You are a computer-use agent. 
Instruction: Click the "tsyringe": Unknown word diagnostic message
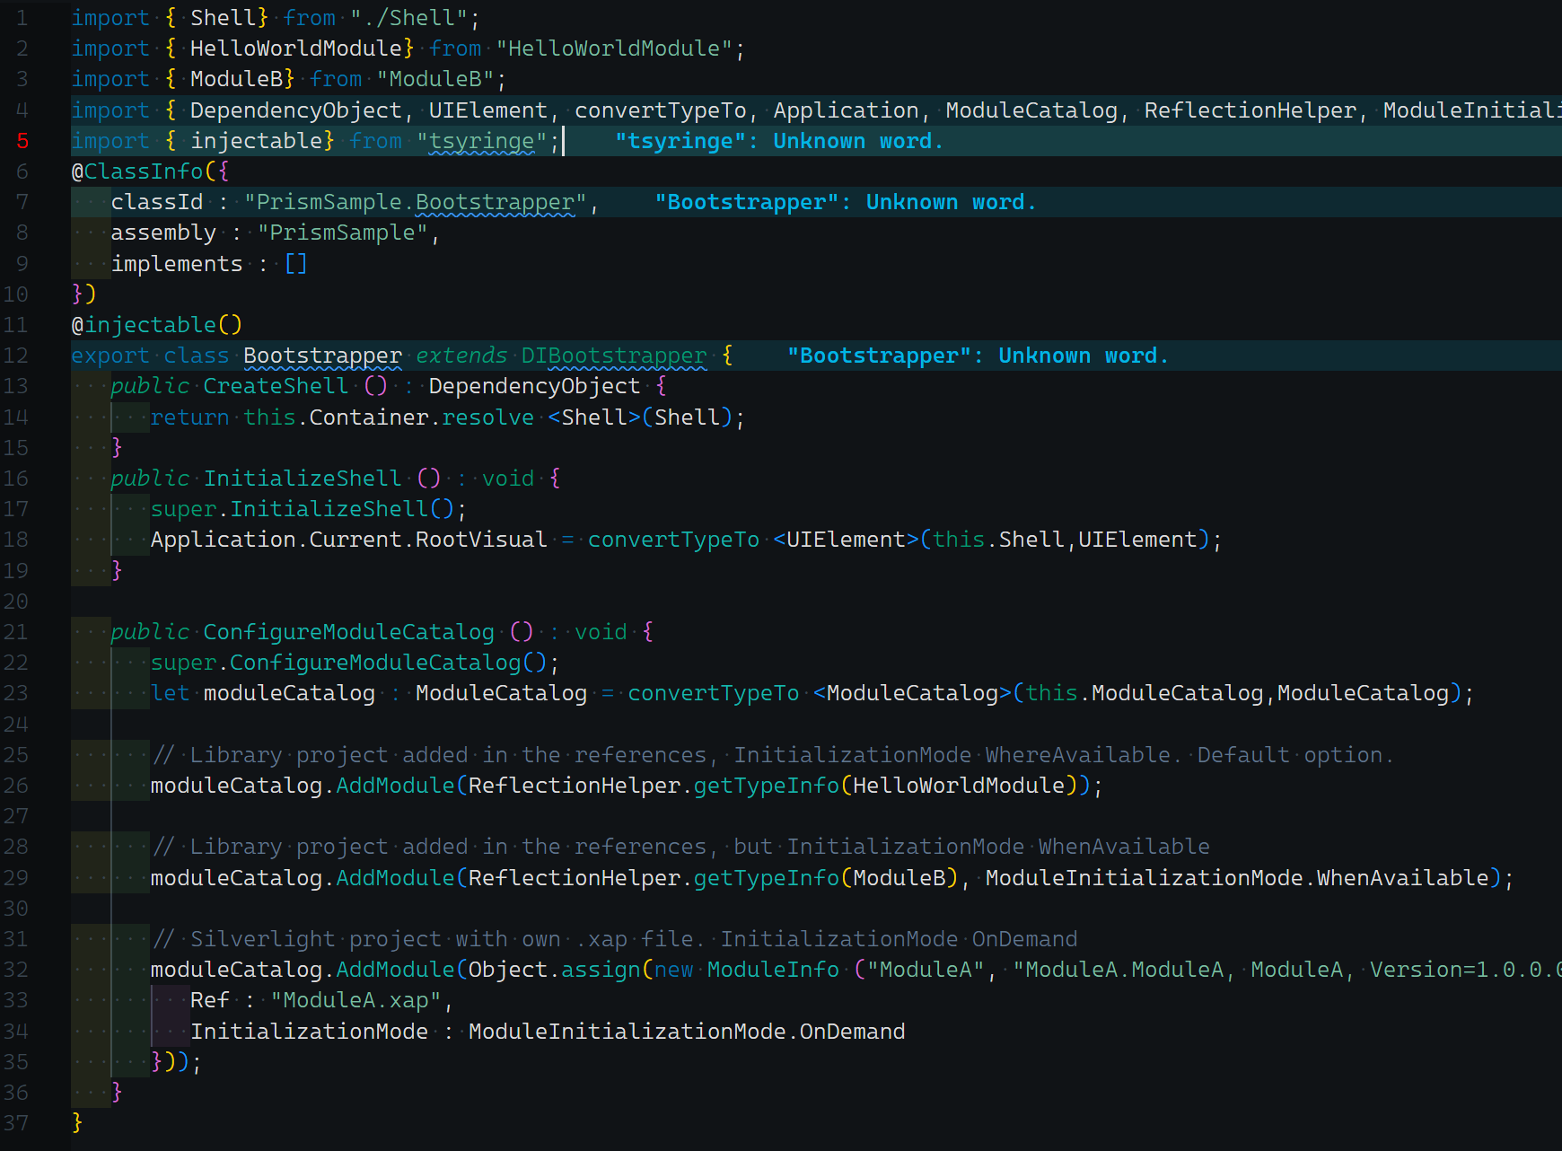point(778,141)
